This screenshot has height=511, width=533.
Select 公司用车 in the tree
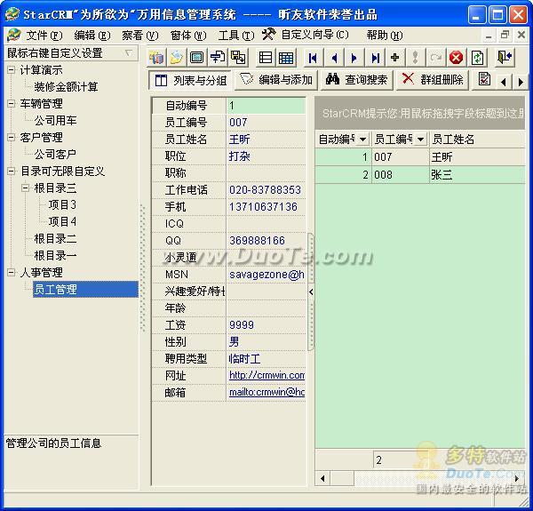coord(55,120)
